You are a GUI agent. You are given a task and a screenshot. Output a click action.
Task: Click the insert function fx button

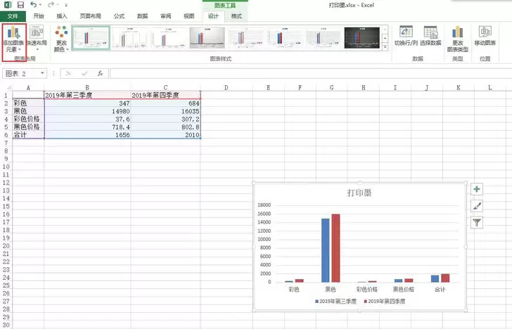[100, 73]
